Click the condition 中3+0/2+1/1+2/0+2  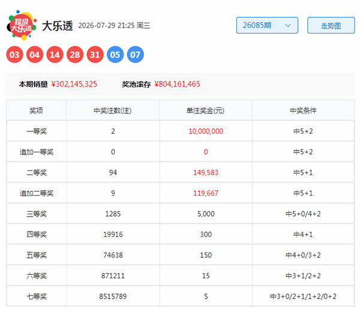[x=303, y=296]
